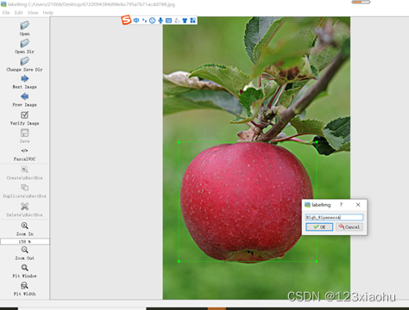Click the Create RectBox tool

click(24, 170)
